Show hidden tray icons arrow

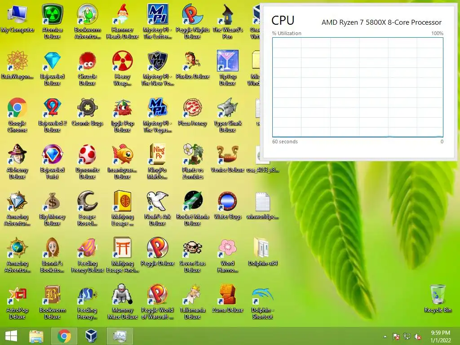[385, 336]
